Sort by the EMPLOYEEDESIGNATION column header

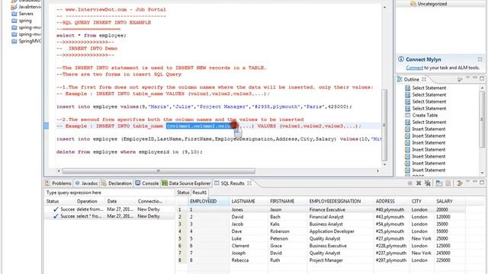click(340, 201)
